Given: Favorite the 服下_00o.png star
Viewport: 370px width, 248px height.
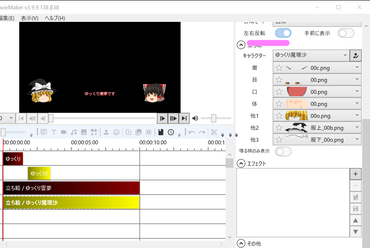Looking at the screenshot, I should (279, 140).
